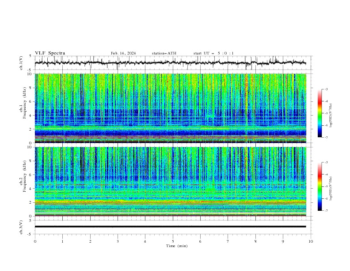Click the "10" tick on the time axis

click(x=311, y=241)
